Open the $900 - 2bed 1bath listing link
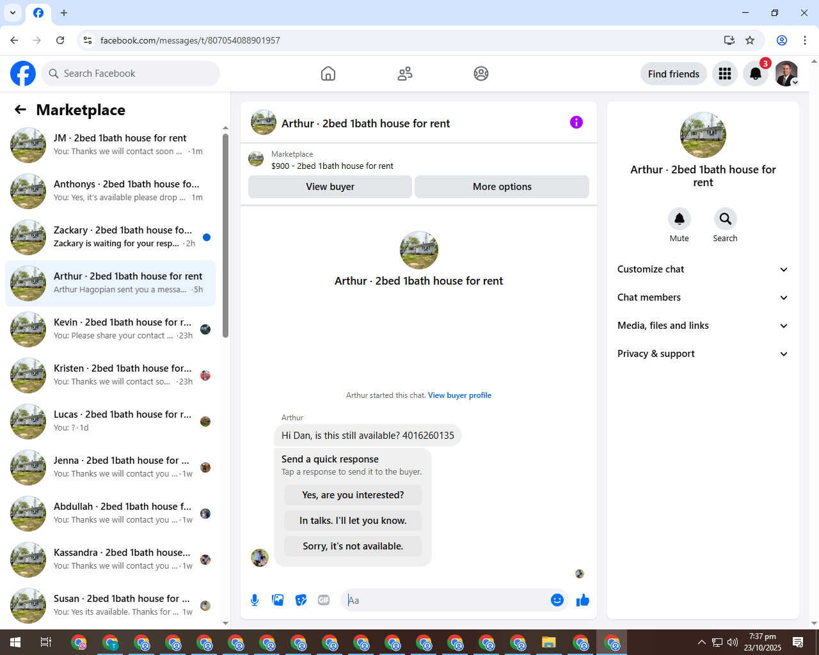 332,166
